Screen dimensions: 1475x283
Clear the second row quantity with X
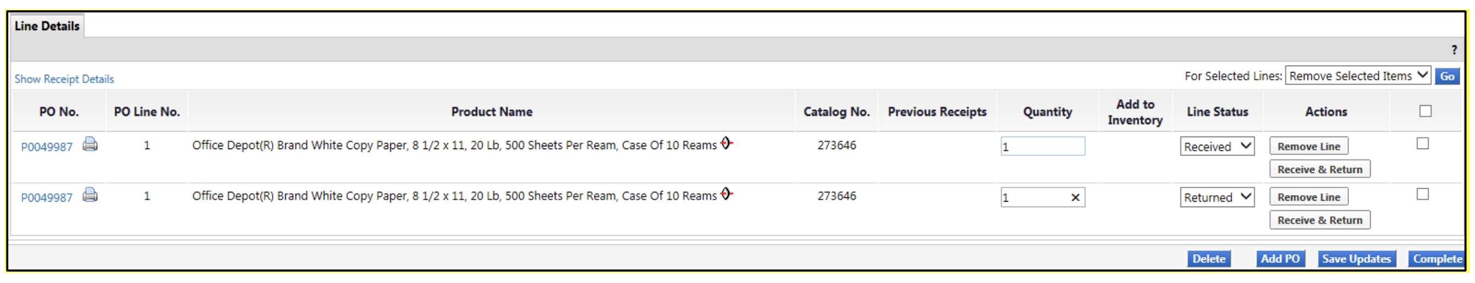point(1075,198)
